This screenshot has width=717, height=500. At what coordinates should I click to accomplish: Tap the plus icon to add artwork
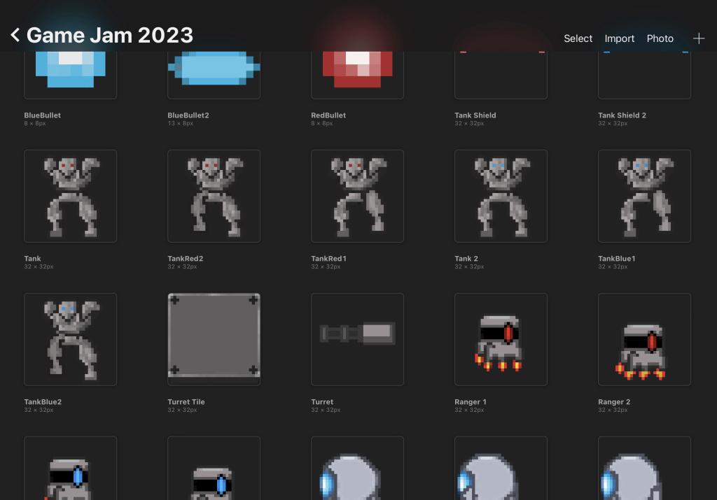(x=698, y=38)
